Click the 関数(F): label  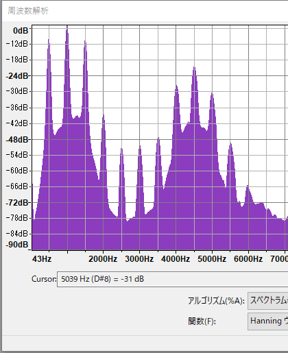[x=202, y=321]
